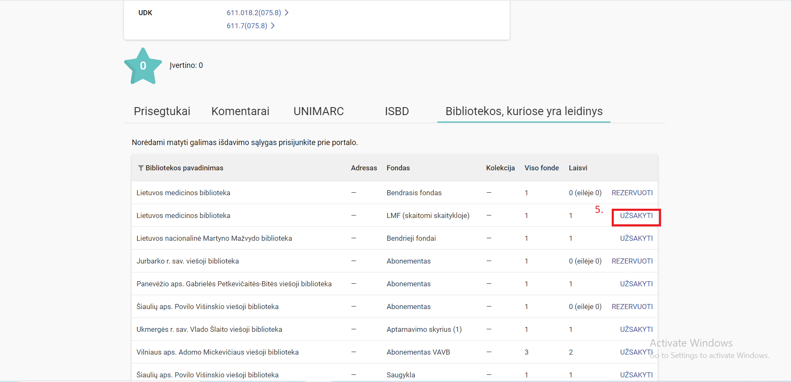Click REZERVUOTI for Lietuvos medicinos biblioteka Bendrasis fondas
Image resolution: width=791 pixels, height=382 pixels.
pos(632,193)
